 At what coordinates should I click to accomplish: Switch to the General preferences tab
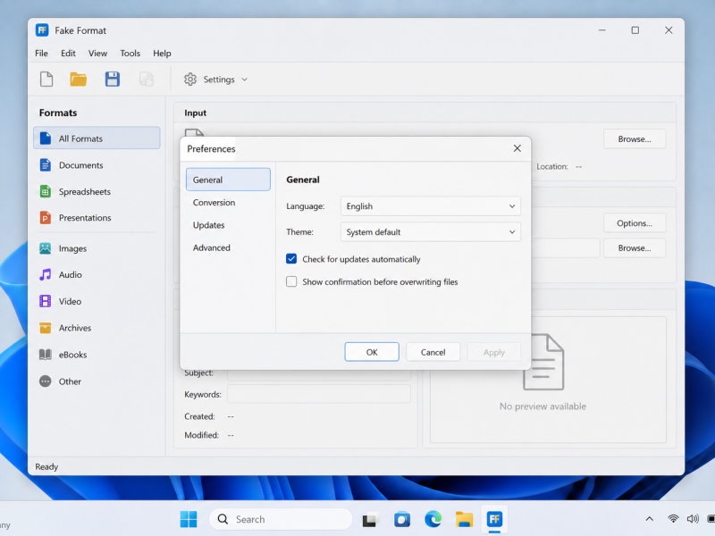[228, 180]
